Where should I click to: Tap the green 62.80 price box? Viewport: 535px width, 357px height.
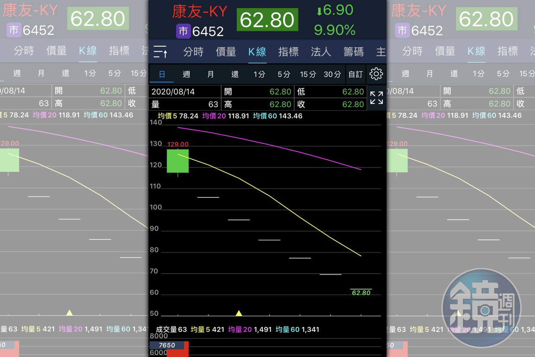[267, 20]
